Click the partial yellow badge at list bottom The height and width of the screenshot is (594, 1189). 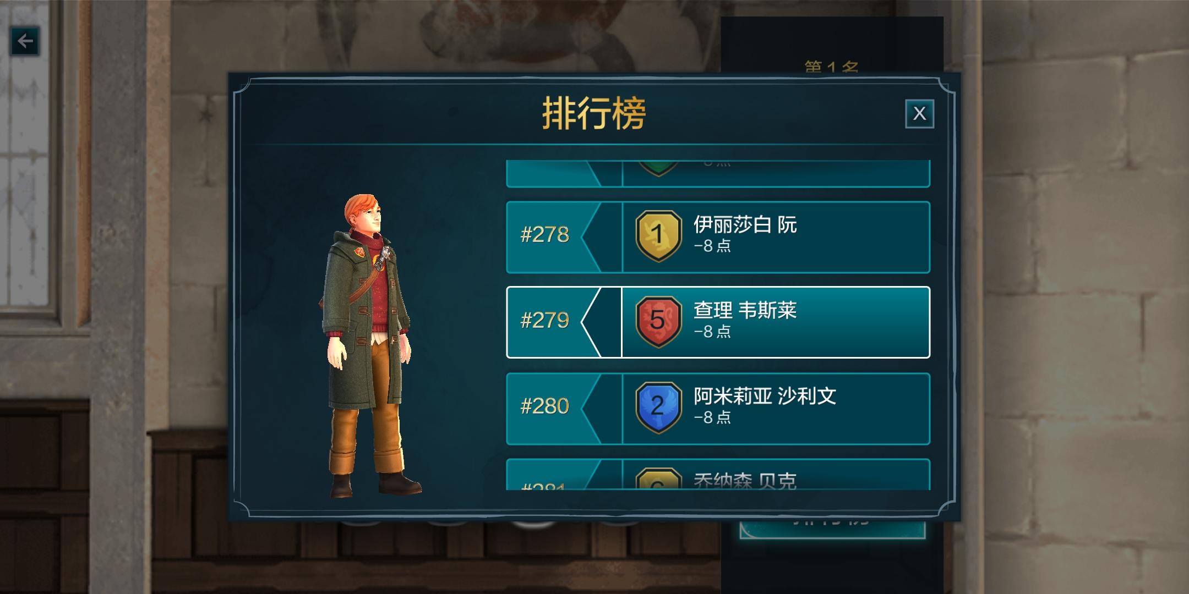coord(658,479)
